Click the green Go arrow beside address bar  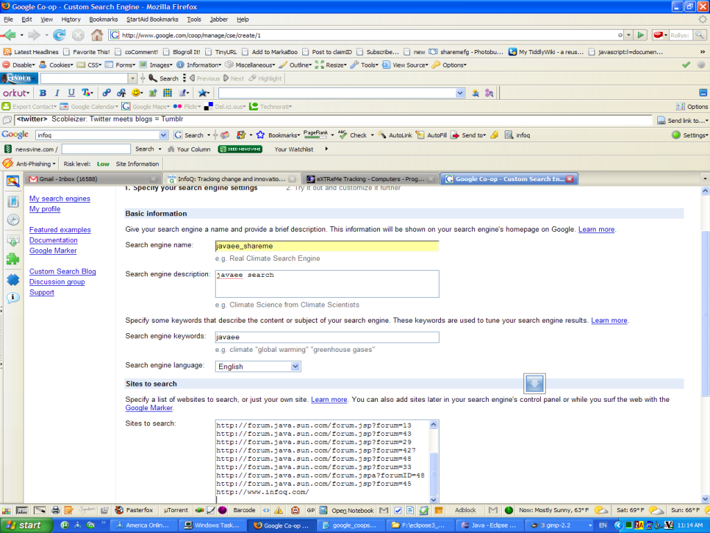tap(641, 35)
